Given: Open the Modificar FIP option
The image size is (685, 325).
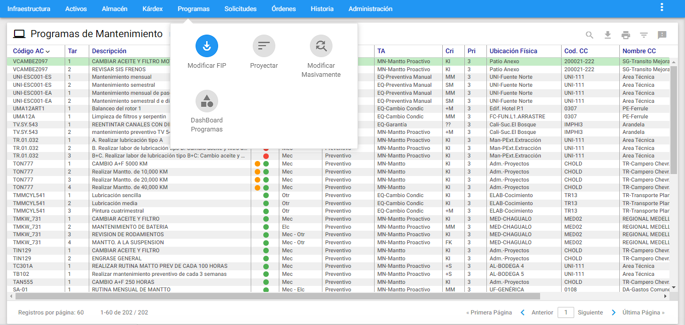Looking at the screenshot, I should point(207,52).
